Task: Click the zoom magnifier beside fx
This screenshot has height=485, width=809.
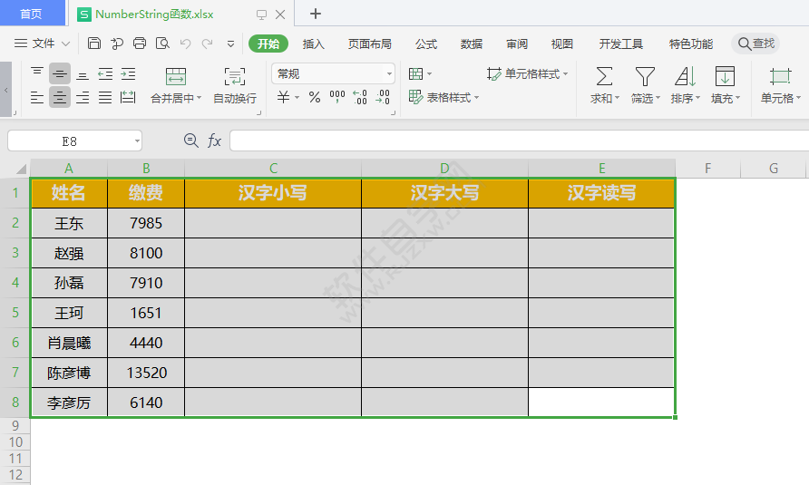Action: coord(190,141)
